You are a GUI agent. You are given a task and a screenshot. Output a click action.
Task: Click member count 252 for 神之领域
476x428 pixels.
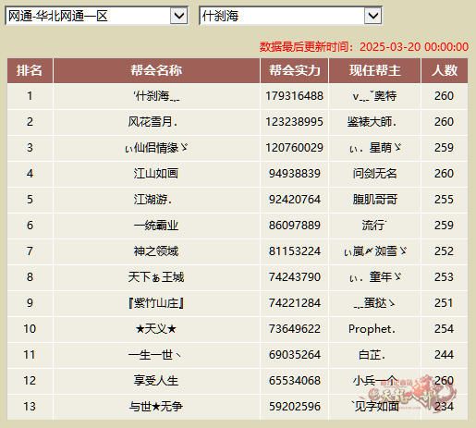(x=444, y=251)
